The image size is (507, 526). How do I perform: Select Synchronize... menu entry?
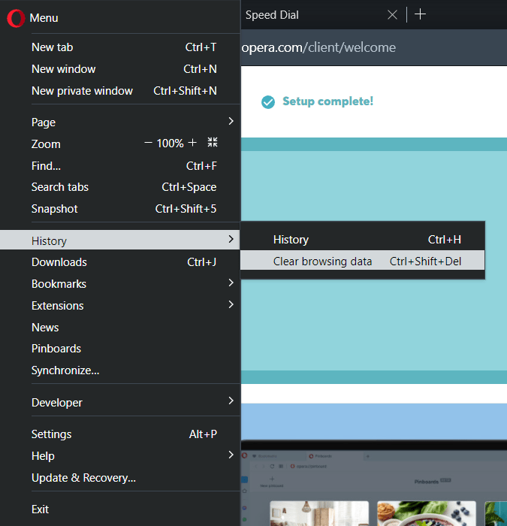[120, 370]
